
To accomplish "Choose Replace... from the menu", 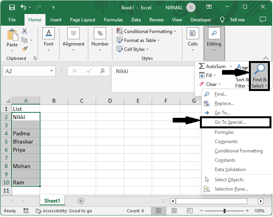I will pyautogui.click(x=236, y=103).
